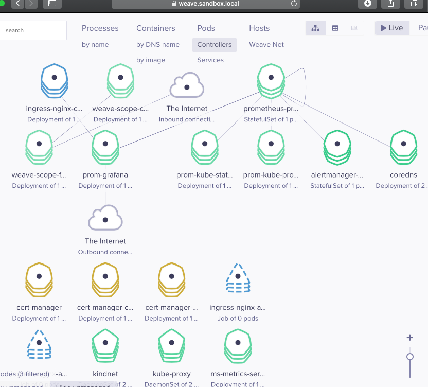Show containers by DNS name
The height and width of the screenshot is (387, 428).
[158, 45]
